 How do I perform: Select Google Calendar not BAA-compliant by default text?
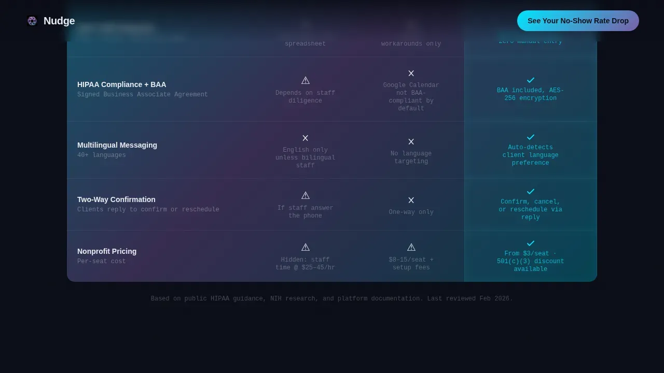coord(411,97)
